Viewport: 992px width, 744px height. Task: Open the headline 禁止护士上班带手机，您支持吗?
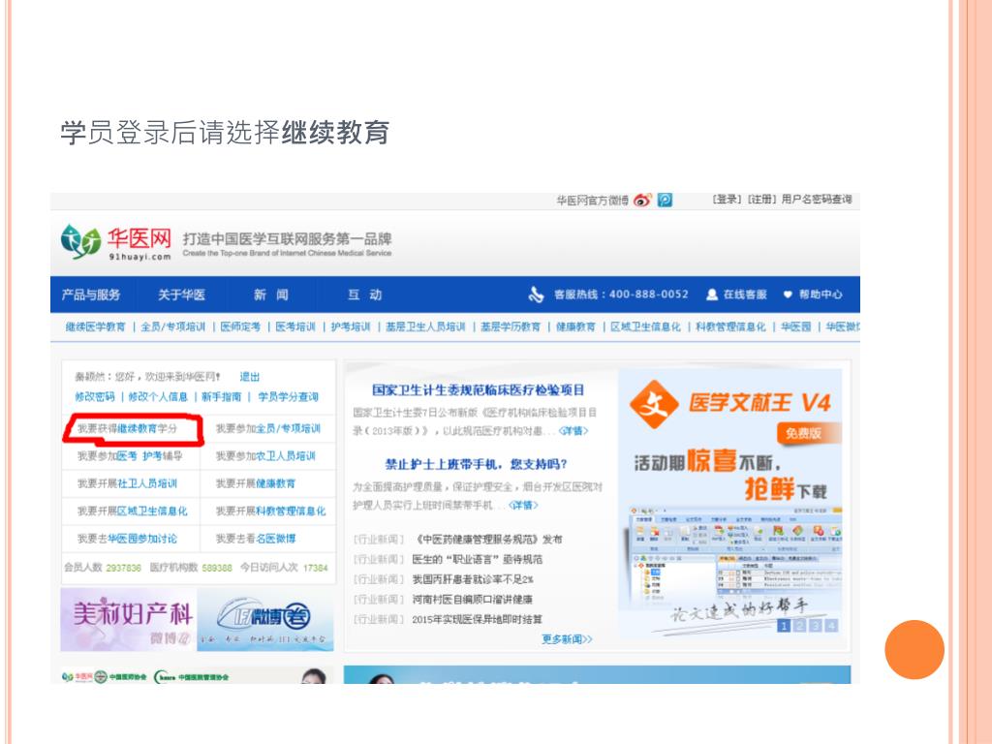click(x=476, y=464)
